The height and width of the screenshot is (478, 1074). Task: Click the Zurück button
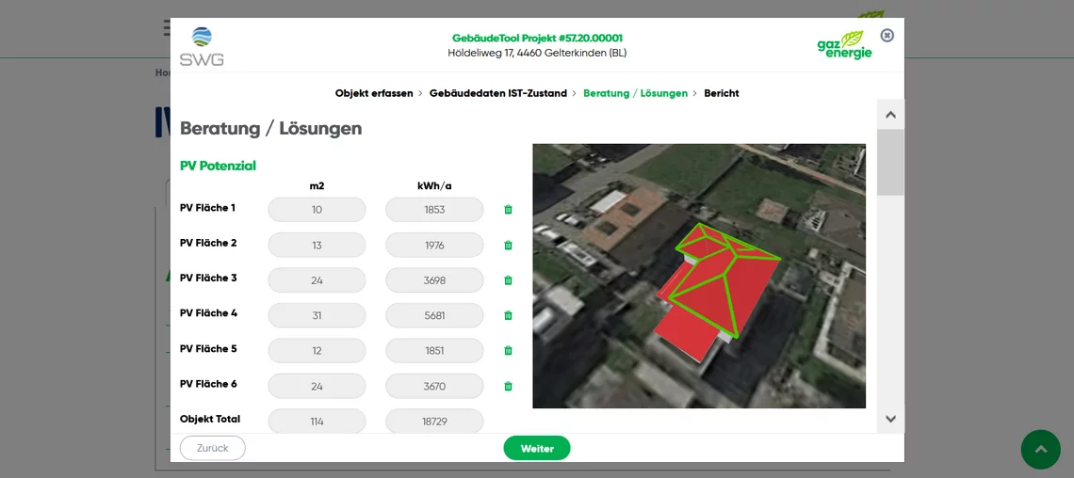coord(212,448)
